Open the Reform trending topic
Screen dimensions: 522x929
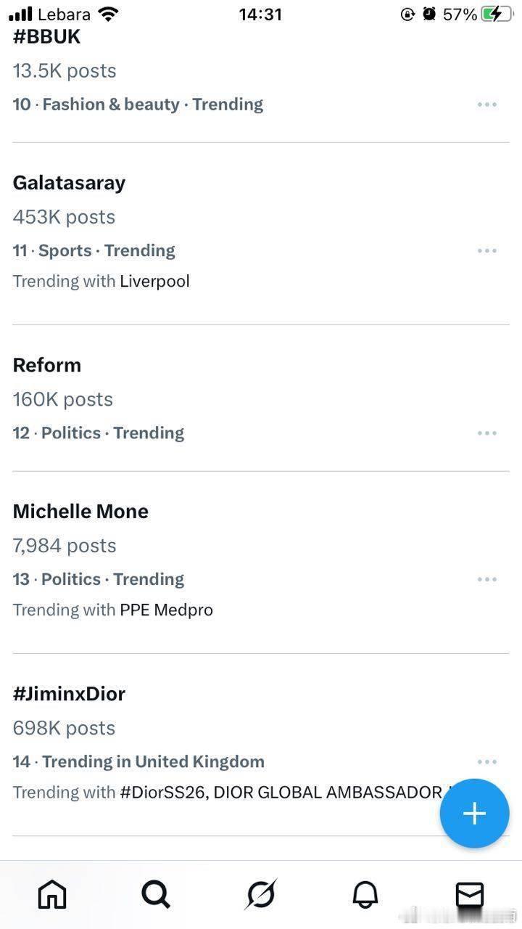click(x=47, y=365)
